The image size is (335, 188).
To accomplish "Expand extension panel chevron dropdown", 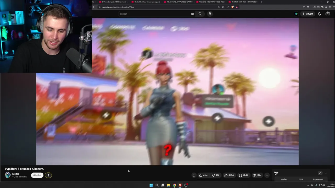I will (326, 173).
